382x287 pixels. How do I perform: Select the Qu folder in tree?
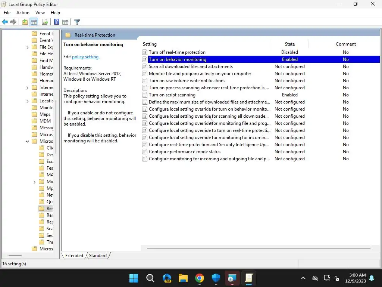coord(50,202)
